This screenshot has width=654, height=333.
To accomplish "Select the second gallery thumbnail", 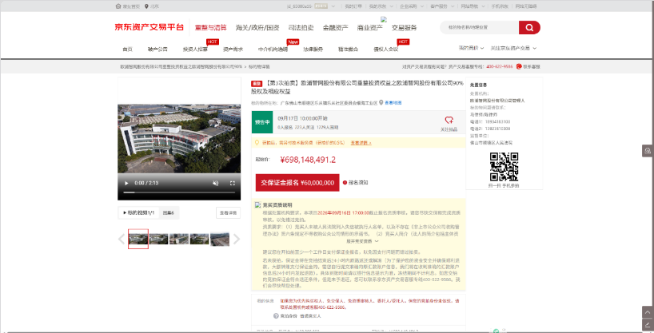I will point(159,239).
